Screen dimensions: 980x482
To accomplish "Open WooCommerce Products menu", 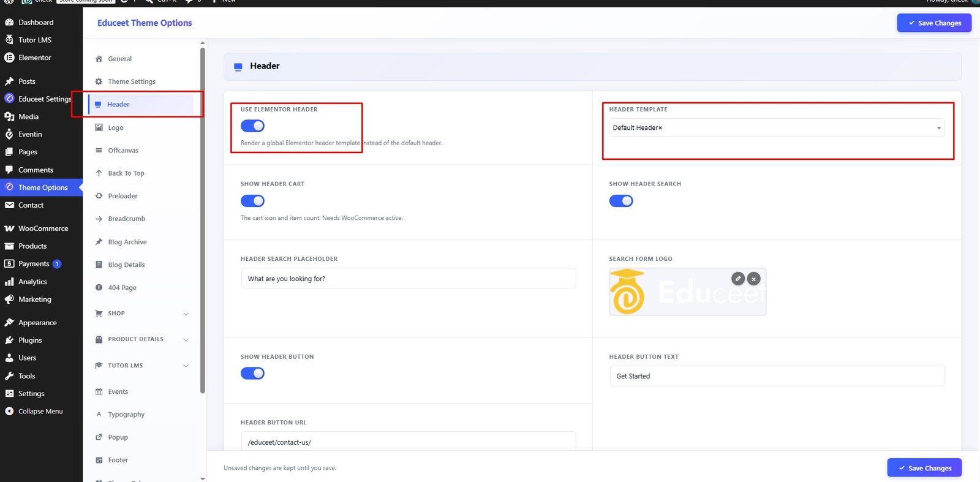I will point(41,246).
